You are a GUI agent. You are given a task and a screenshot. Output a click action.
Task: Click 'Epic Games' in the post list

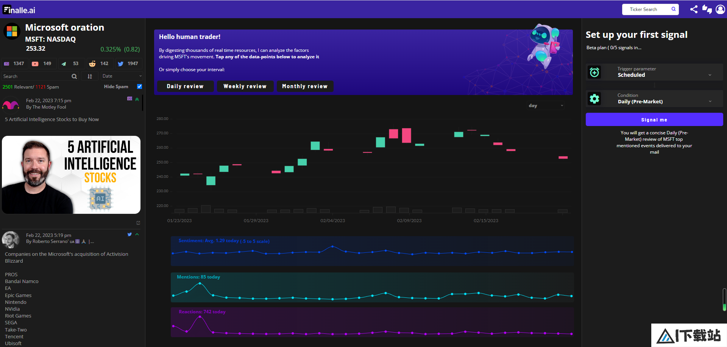pos(18,296)
